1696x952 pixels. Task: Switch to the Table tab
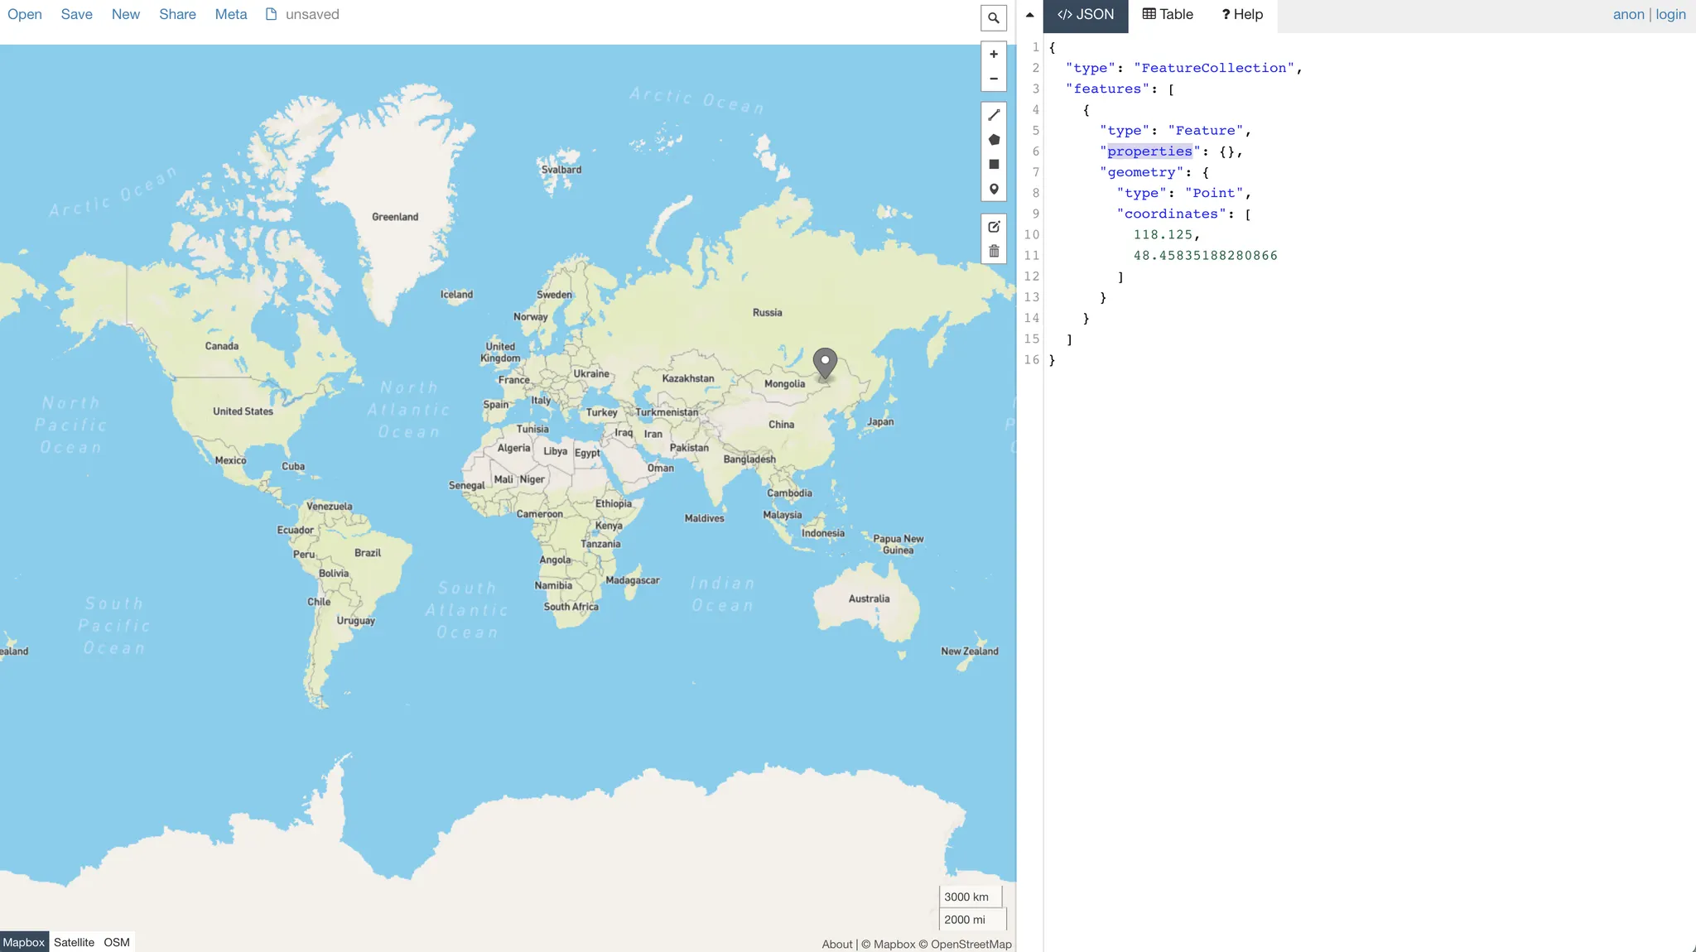(x=1168, y=14)
